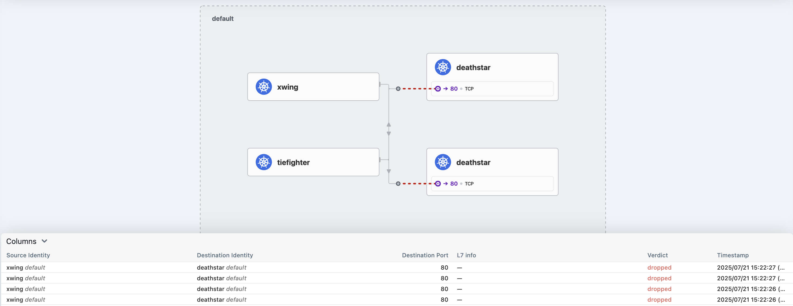Expand the Columns dropdown chevron
This screenshot has height=306, width=793.
coord(44,241)
